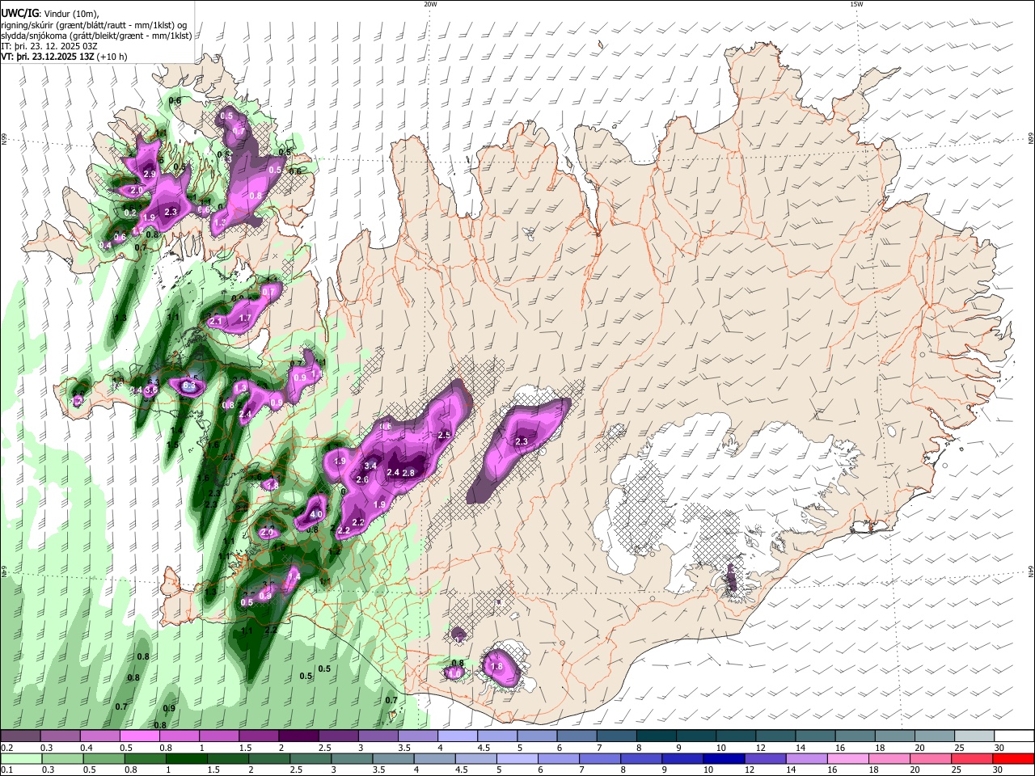Click pink rain swatch starting at 18

pyautogui.click(x=889, y=758)
